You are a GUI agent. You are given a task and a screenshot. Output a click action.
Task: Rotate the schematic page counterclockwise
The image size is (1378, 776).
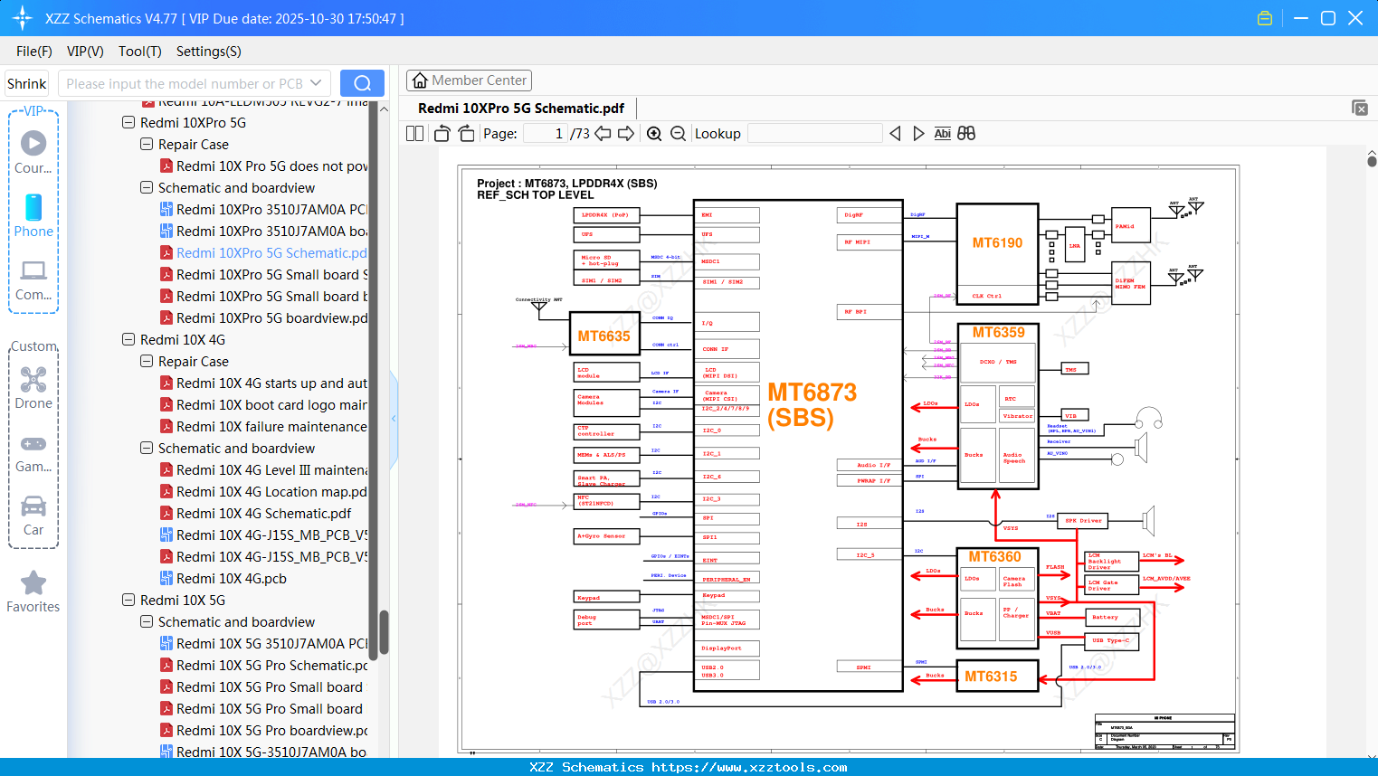click(442, 133)
